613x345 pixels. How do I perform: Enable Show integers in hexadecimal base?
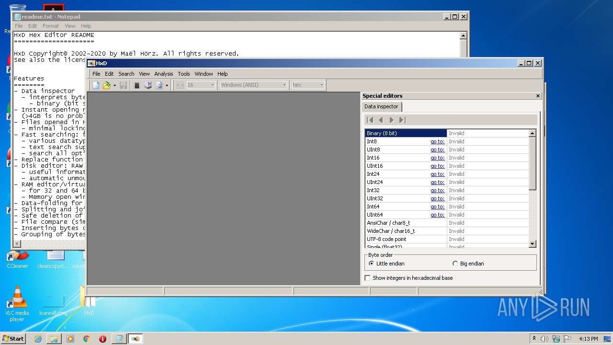click(x=409, y=278)
